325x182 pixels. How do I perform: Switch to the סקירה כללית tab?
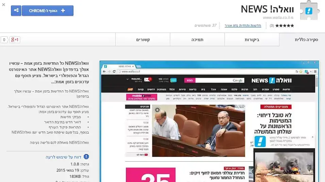coord(302,39)
